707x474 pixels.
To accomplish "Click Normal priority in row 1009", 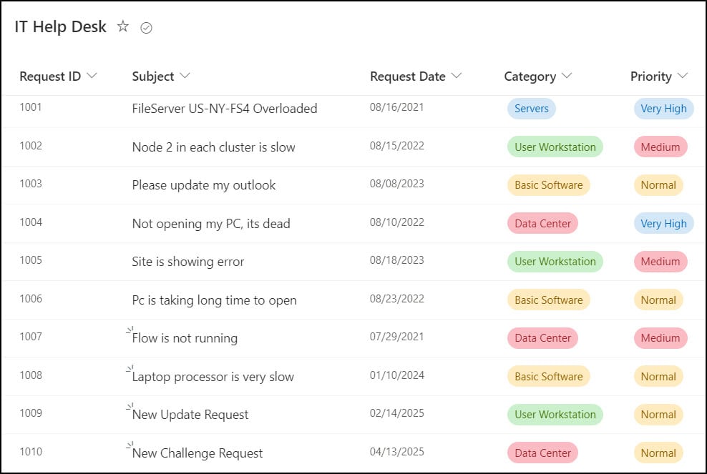I will (x=658, y=415).
